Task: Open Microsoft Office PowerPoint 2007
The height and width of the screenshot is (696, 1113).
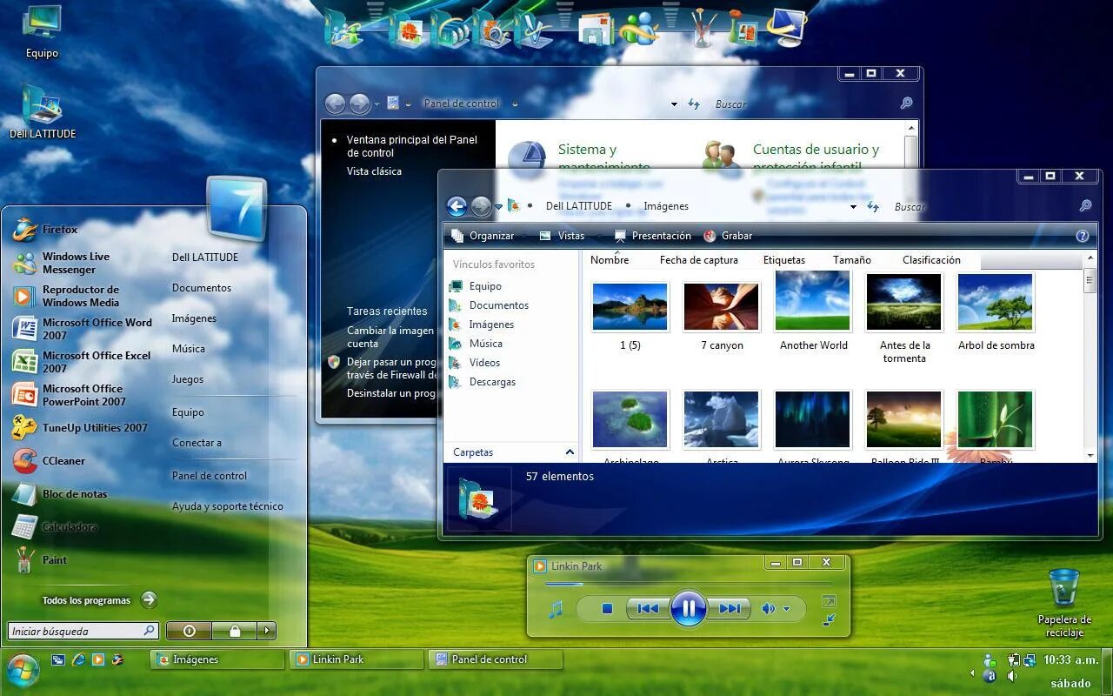Action: 70,395
